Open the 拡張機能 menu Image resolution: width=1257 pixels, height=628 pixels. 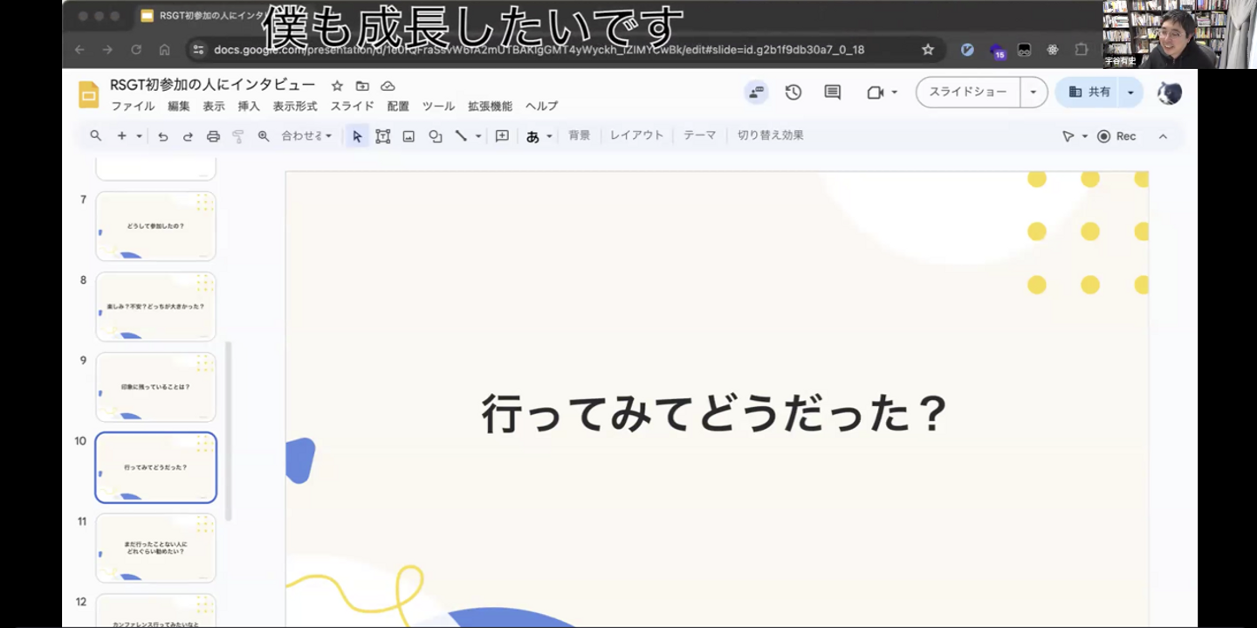tap(490, 107)
